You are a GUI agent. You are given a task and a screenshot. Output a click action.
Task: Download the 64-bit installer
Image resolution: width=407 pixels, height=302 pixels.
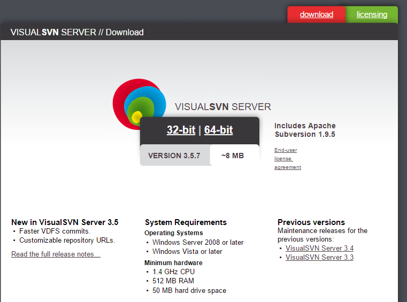click(x=218, y=130)
